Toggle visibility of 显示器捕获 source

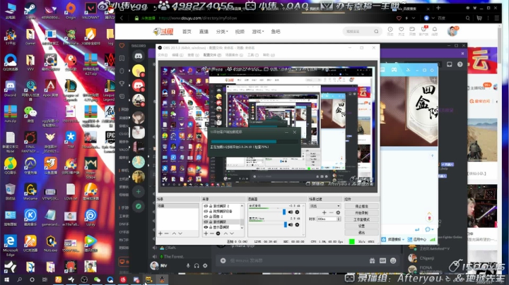[x=206, y=227]
